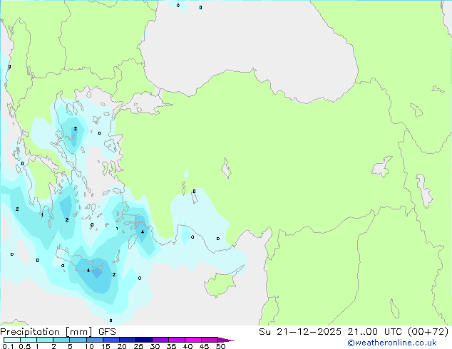Click Lake Tuz in central Turkey

[227, 170]
